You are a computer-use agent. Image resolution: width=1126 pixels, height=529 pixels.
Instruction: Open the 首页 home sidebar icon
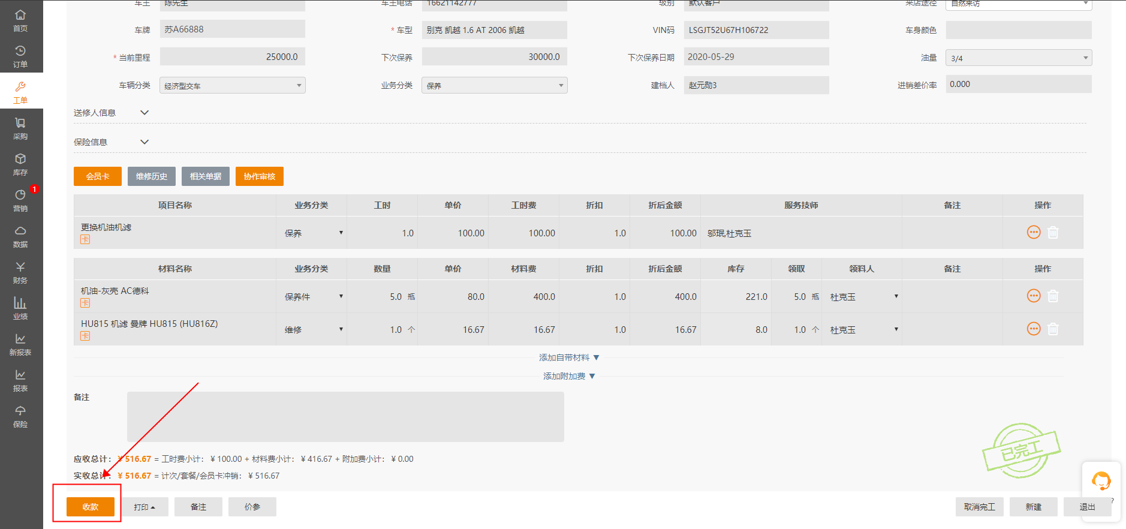[20, 20]
